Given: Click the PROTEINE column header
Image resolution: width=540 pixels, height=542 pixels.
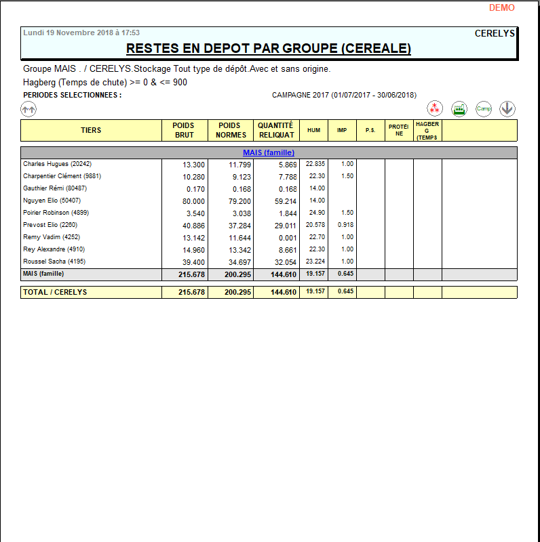Looking at the screenshot, I should tap(399, 130).
